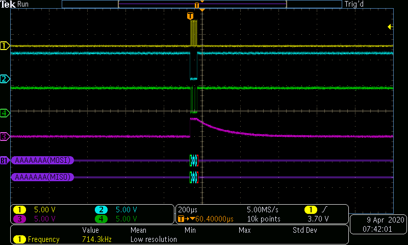Click the Tek logo
Image resolution: width=408 pixels, height=245 pixels.
[8, 4]
